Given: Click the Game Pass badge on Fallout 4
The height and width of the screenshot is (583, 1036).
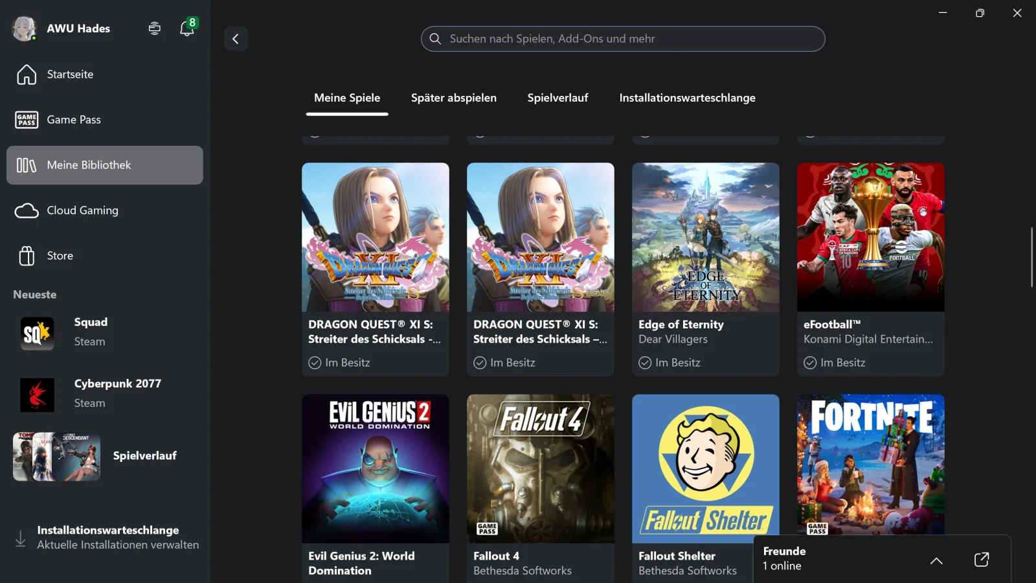Looking at the screenshot, I should point(487,529).
